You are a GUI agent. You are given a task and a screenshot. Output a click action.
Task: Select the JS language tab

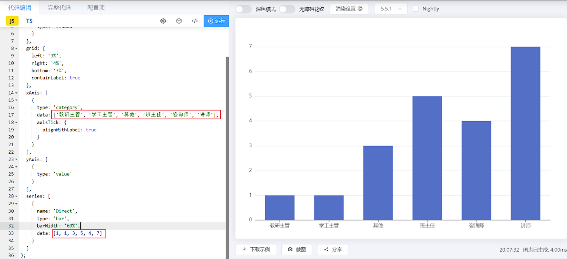pos(12,21)
